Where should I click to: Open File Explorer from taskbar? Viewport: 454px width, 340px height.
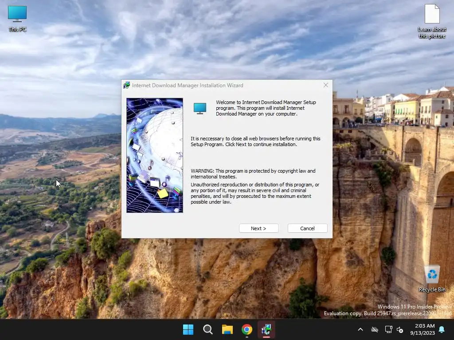click(227, 329)
